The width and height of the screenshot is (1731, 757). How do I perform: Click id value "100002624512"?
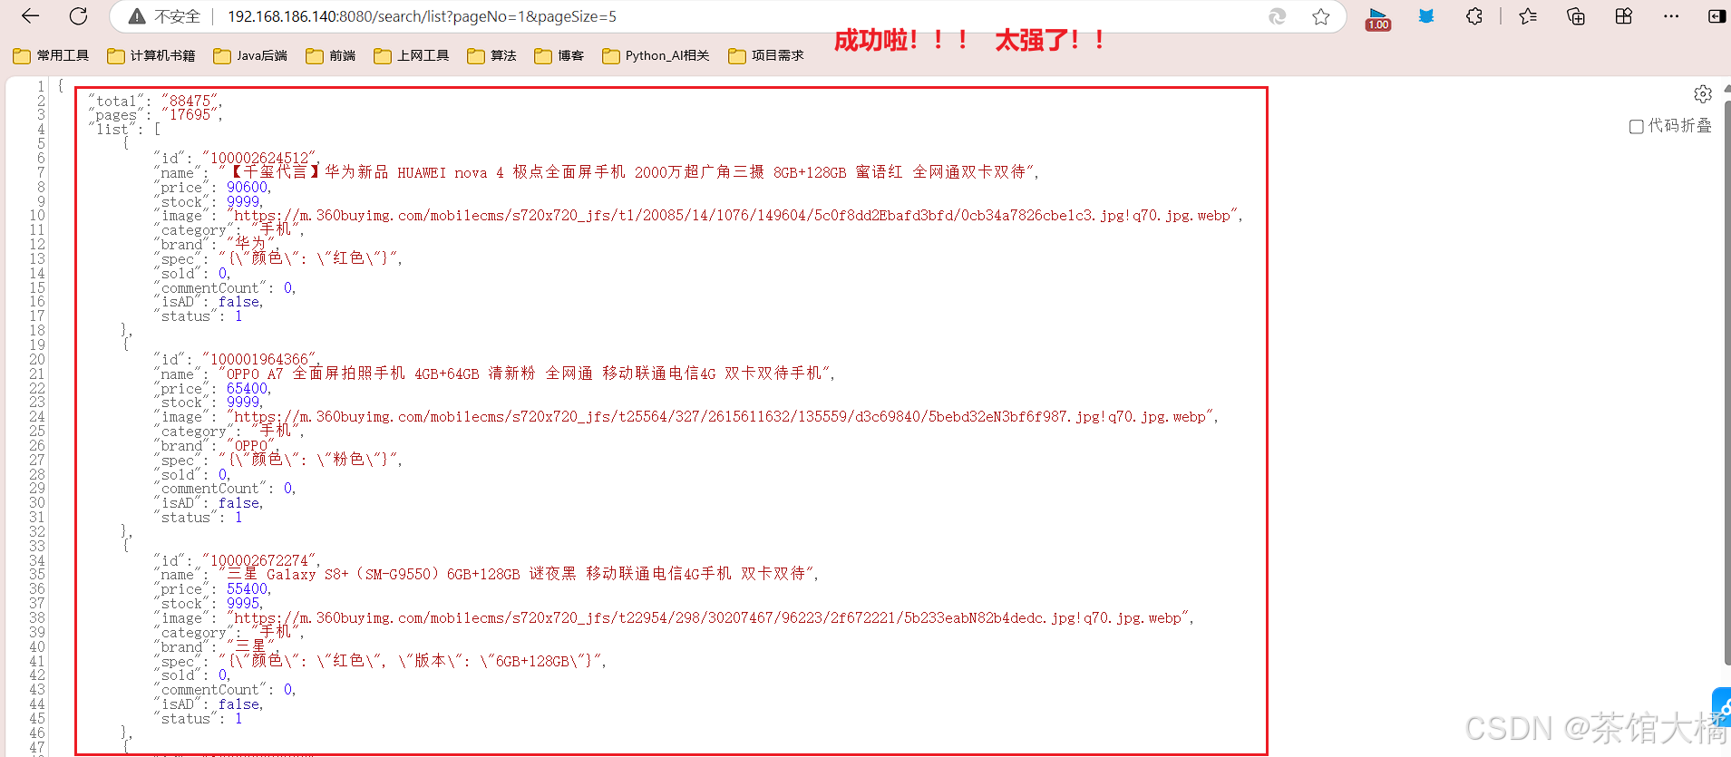259,158
